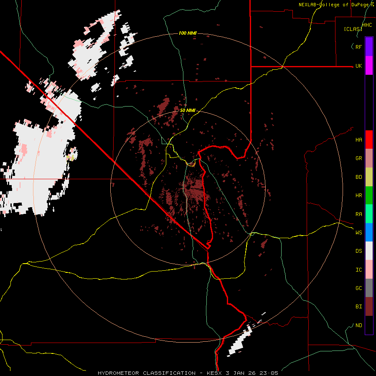
Task: Click the IC pink legend swatch
Action: point(369,269)
